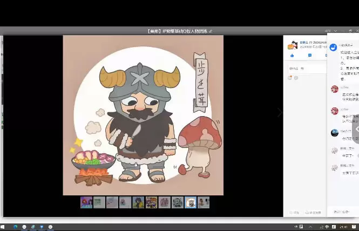Select the thumbnail of the blue-haired character

tap(138, 202)
